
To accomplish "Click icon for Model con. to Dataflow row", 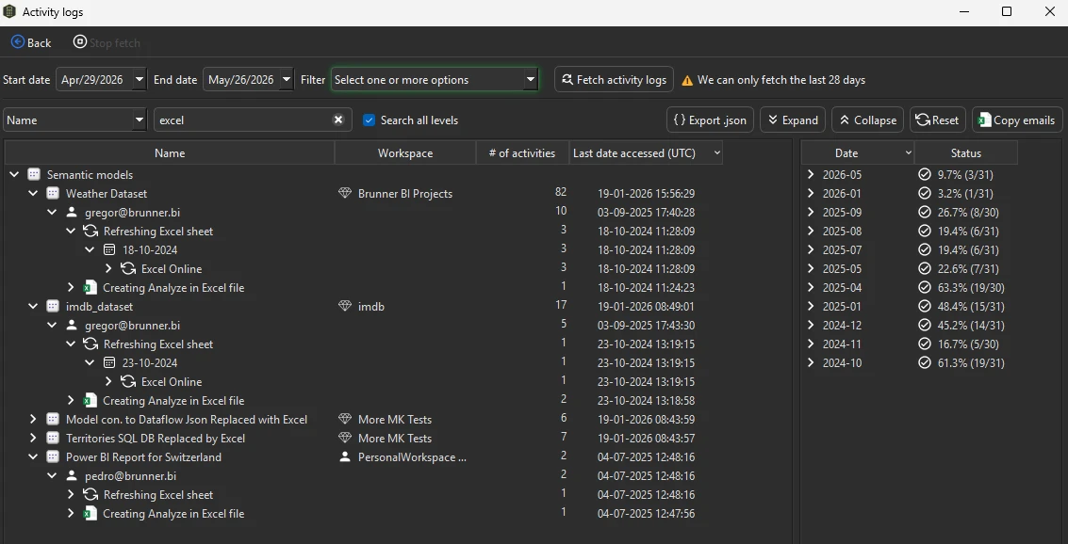I will click(53, 420).
